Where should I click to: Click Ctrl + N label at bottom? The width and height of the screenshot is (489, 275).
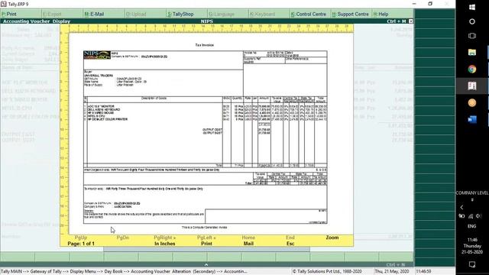pyautogui.click(x=396, y=265)
